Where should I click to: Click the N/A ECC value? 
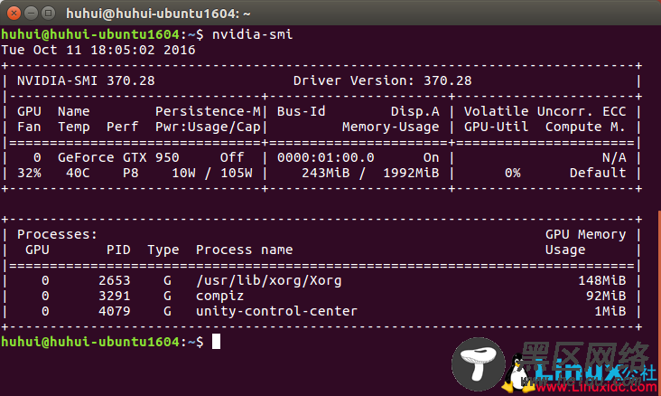pyautogui.click(x=614, y=157)
